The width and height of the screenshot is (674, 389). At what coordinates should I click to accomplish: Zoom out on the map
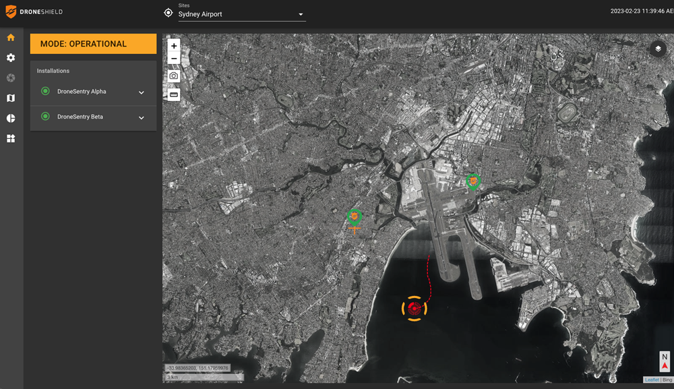(x=174, y=58)
